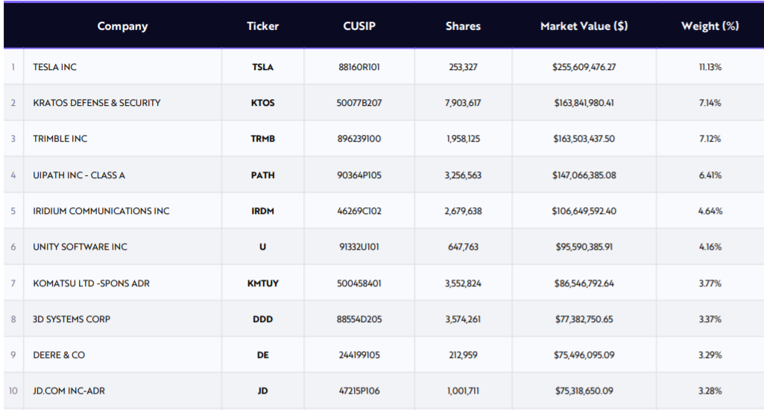Click the KTOS ticker symbol

click(262, 103)
